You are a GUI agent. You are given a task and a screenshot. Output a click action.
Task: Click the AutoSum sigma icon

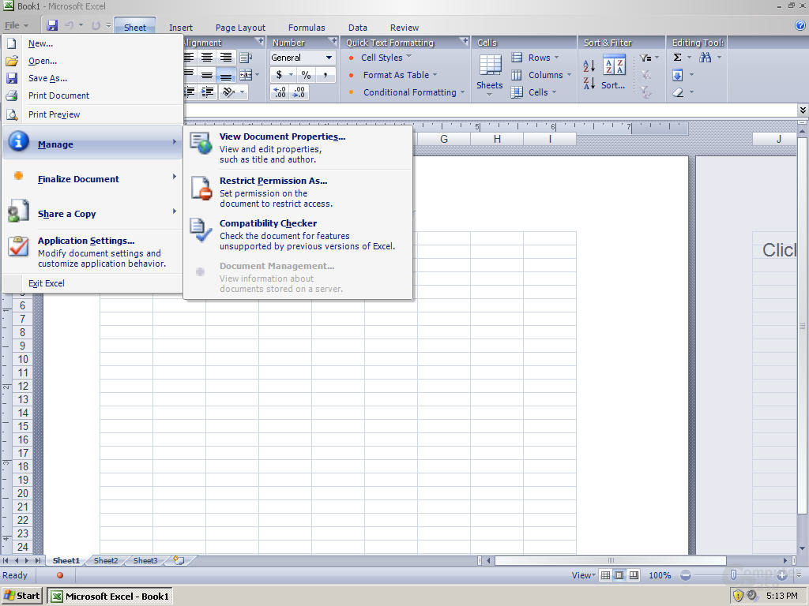coord(677,58)
